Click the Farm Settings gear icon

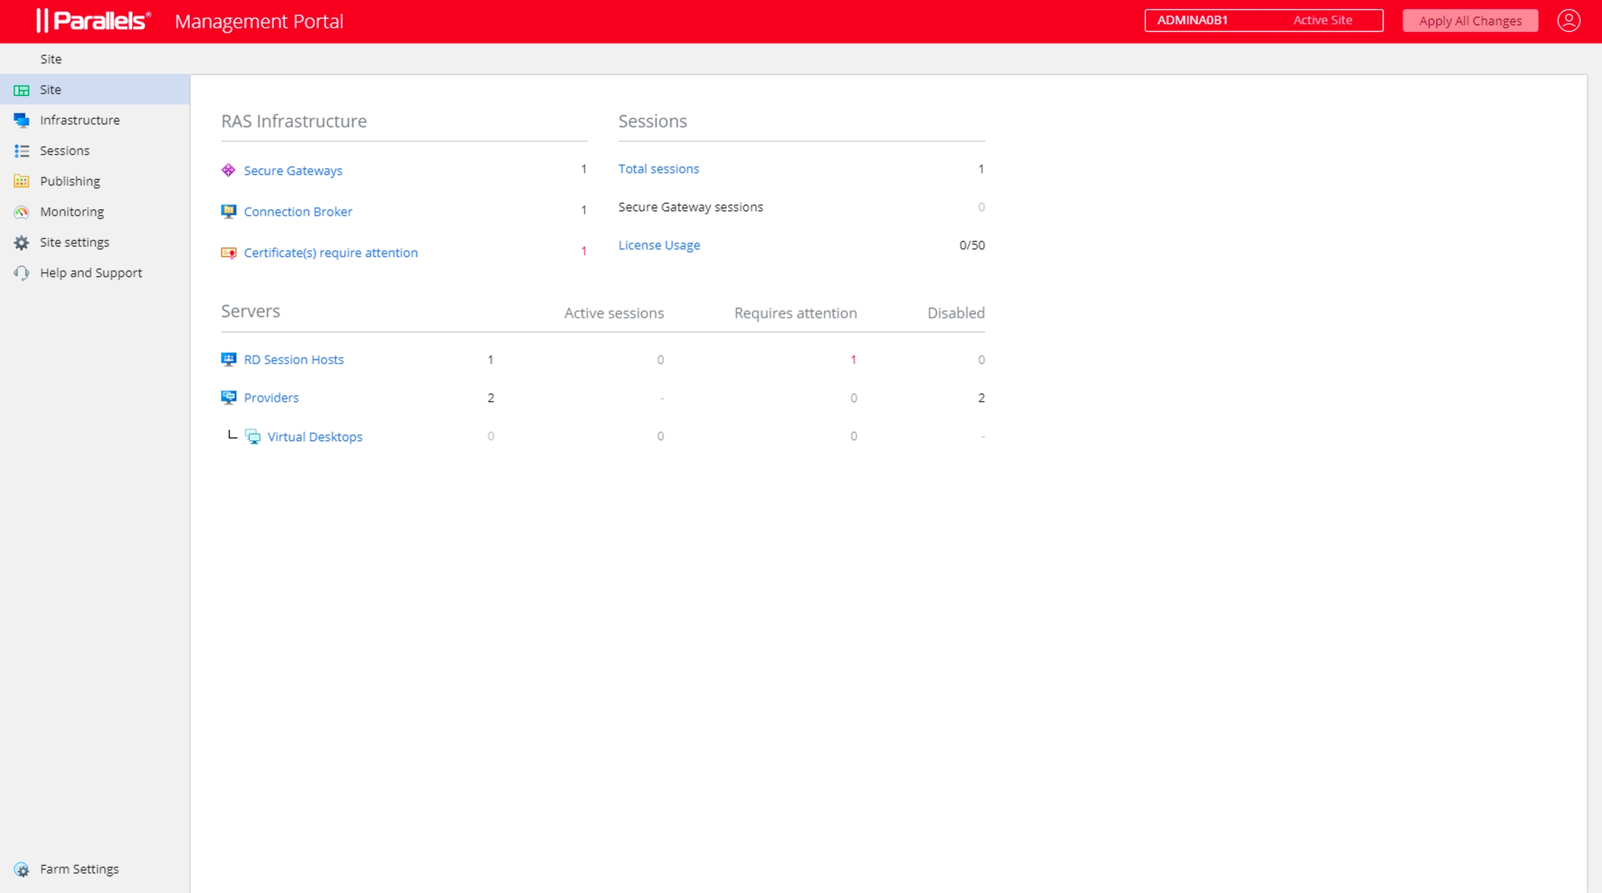pos(22,869)
